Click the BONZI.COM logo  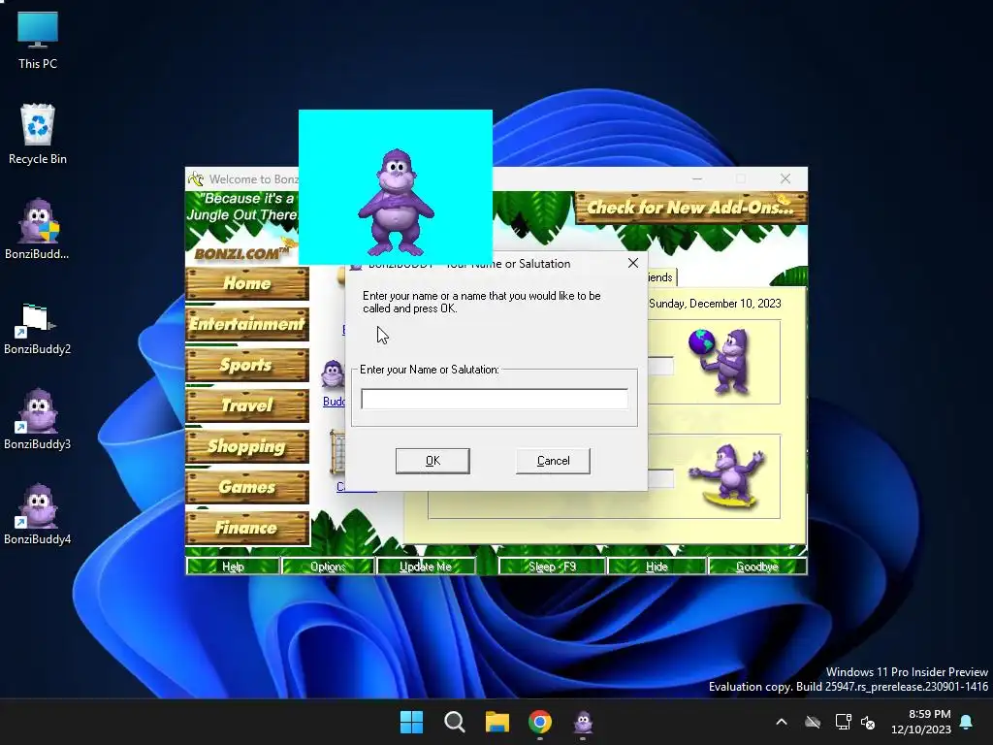point(241,253)
